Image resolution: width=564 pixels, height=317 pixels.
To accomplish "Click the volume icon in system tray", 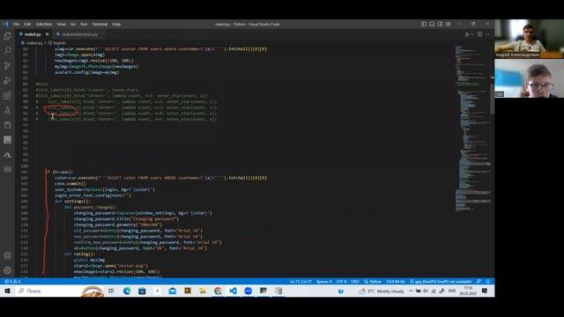I will (426, 291).
